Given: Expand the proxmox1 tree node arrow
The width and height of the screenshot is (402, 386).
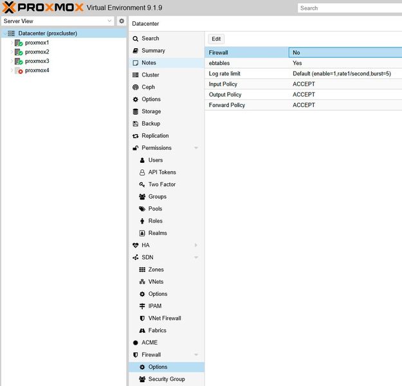Looking at the screenshot, I should pyautogui.click(x=12, y=42).
